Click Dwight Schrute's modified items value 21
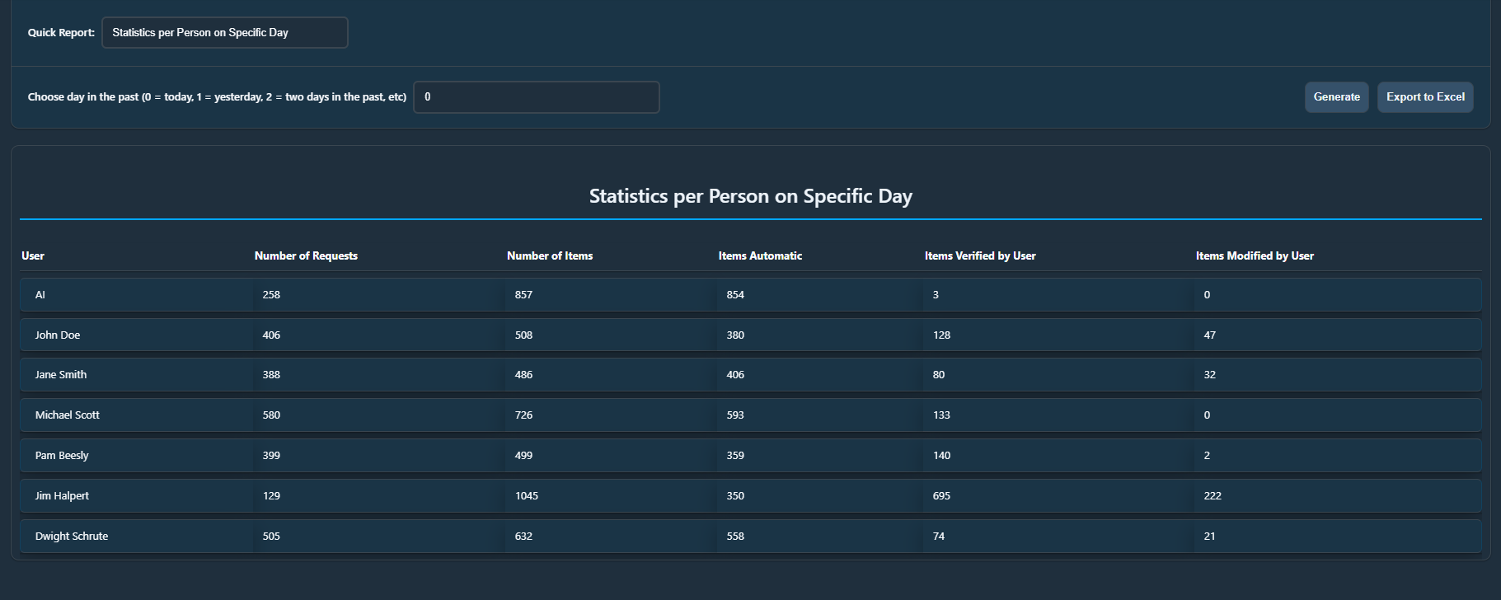 pos(1209,536)
